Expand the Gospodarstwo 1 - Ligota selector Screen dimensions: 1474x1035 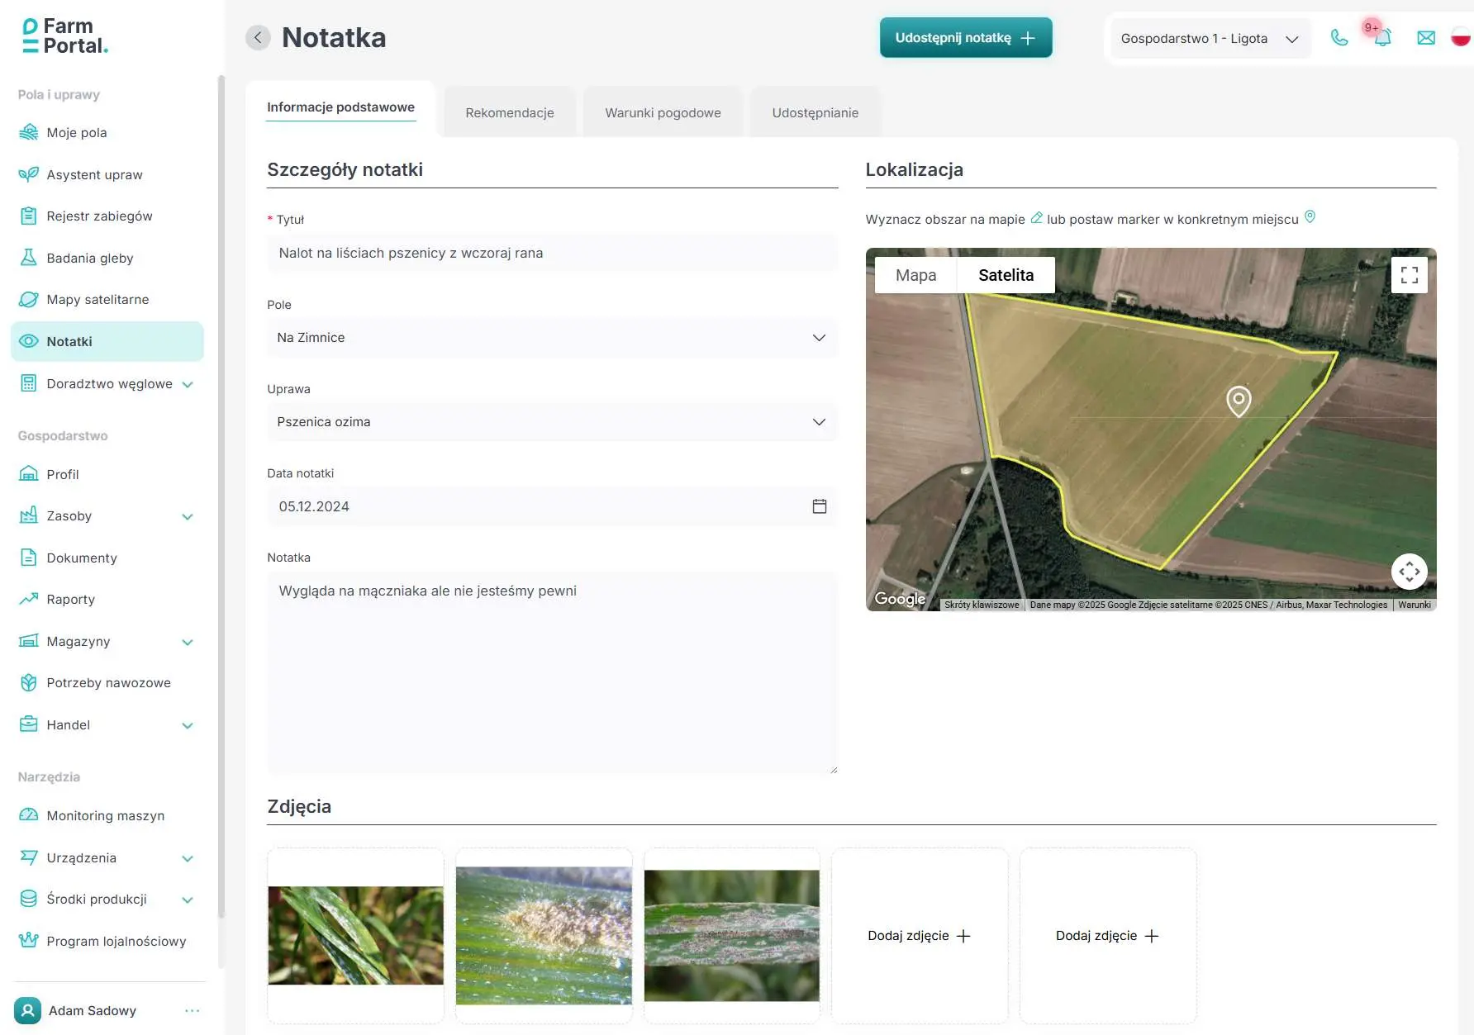[1209, 38]
